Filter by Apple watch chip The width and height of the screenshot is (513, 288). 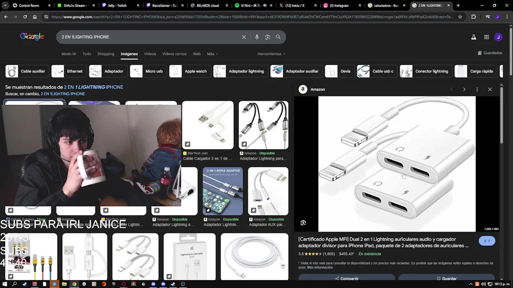click(190, 71)
